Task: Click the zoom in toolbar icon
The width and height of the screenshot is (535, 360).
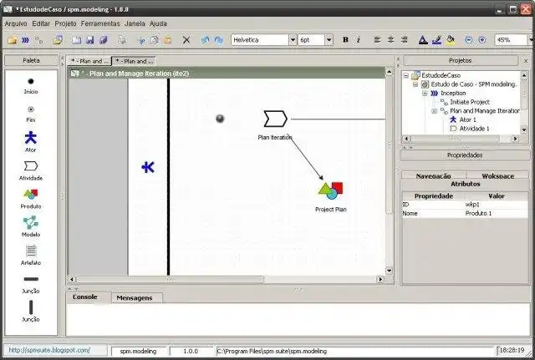Action: (482, 40)
